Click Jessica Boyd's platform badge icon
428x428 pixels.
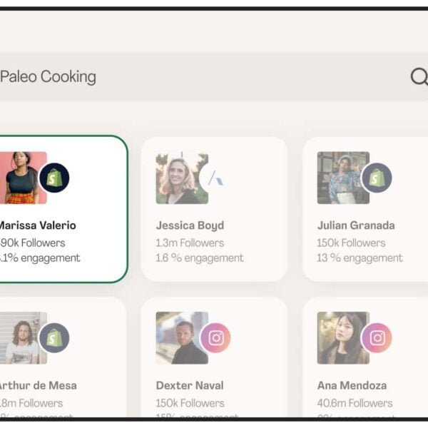(215, 178)
